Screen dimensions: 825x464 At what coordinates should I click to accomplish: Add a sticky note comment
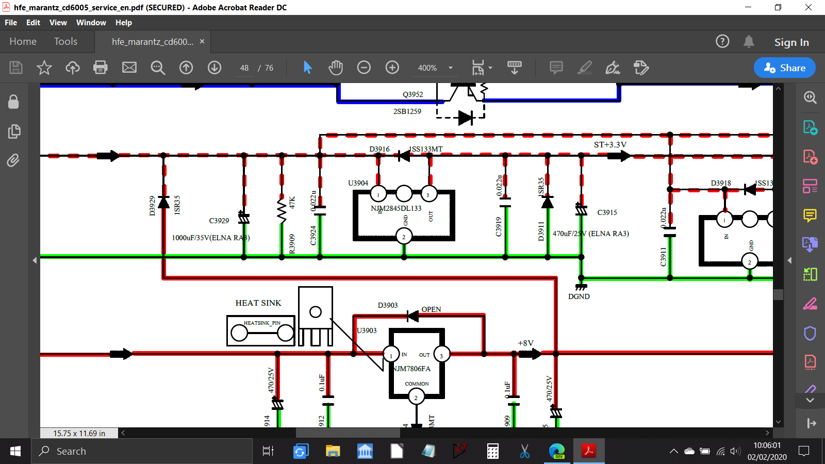click(x=556, y=68)
